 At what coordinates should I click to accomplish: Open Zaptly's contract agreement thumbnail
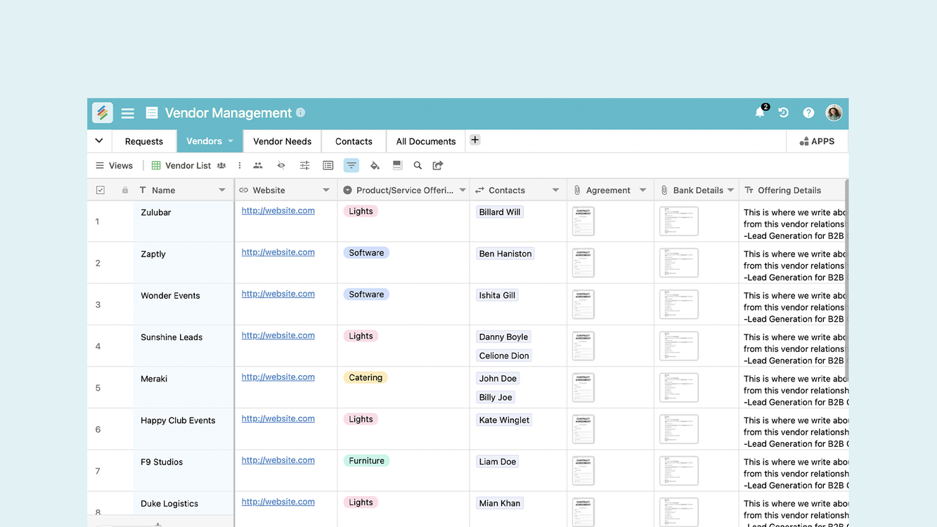[x=583, y=263]
